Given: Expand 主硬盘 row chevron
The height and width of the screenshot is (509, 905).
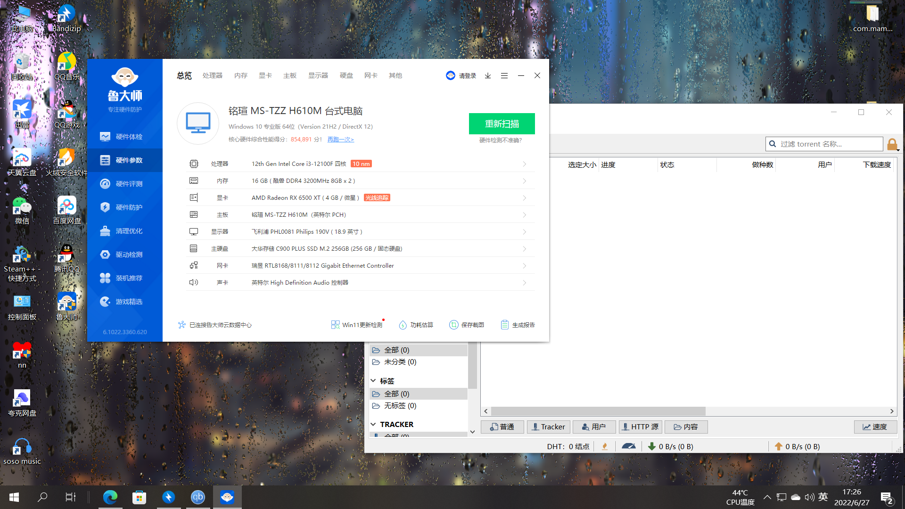Looking at the screenshot, I should click(x=525, y=249).
